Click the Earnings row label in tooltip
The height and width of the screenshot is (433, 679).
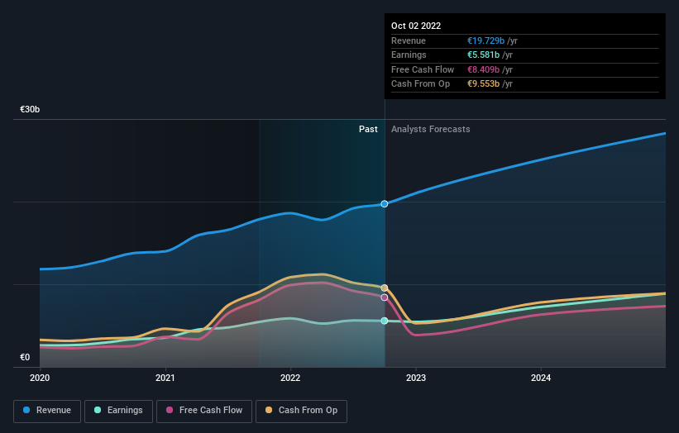(409, 55)
